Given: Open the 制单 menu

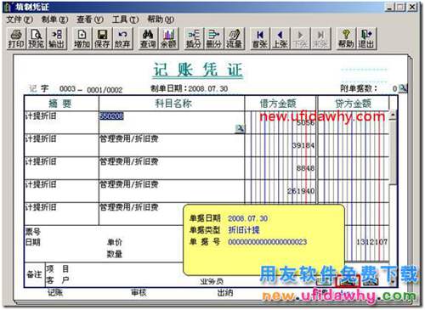Looking at the screenshot, I should tap(54, 20).
